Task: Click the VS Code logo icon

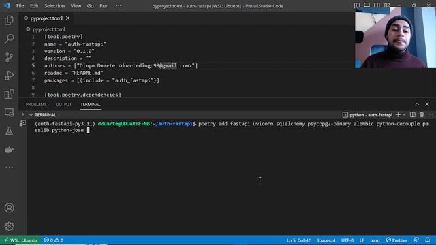Action: [7, 6]
